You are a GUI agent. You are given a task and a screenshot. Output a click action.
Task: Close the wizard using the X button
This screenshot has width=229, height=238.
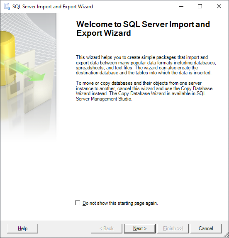219,6
